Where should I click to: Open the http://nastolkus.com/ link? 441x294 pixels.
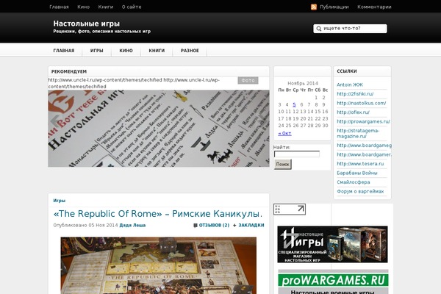point(362,103)
